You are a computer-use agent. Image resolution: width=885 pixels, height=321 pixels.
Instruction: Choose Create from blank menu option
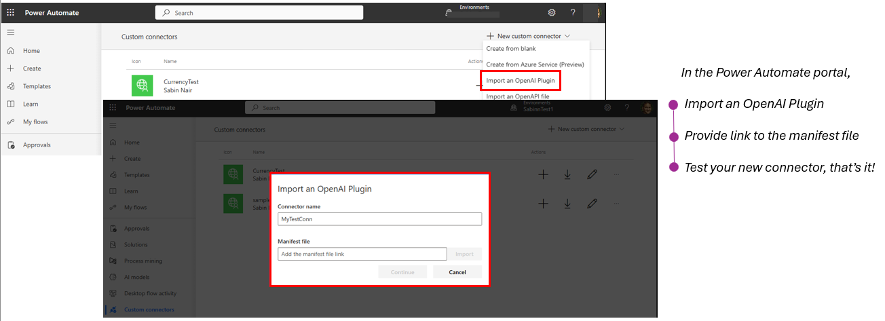(511, 49)
